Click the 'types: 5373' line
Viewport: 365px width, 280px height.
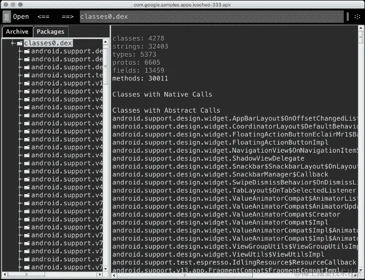tap(134, 55)
